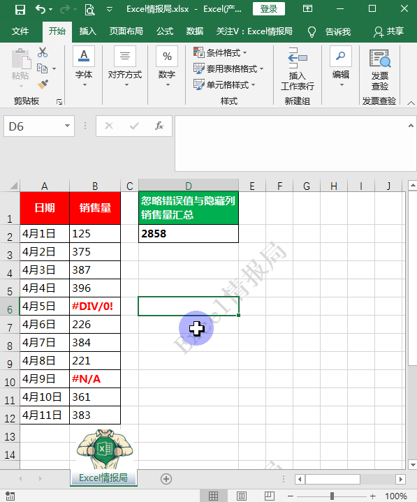Switch to Page Break Preview view

point(270,496)
